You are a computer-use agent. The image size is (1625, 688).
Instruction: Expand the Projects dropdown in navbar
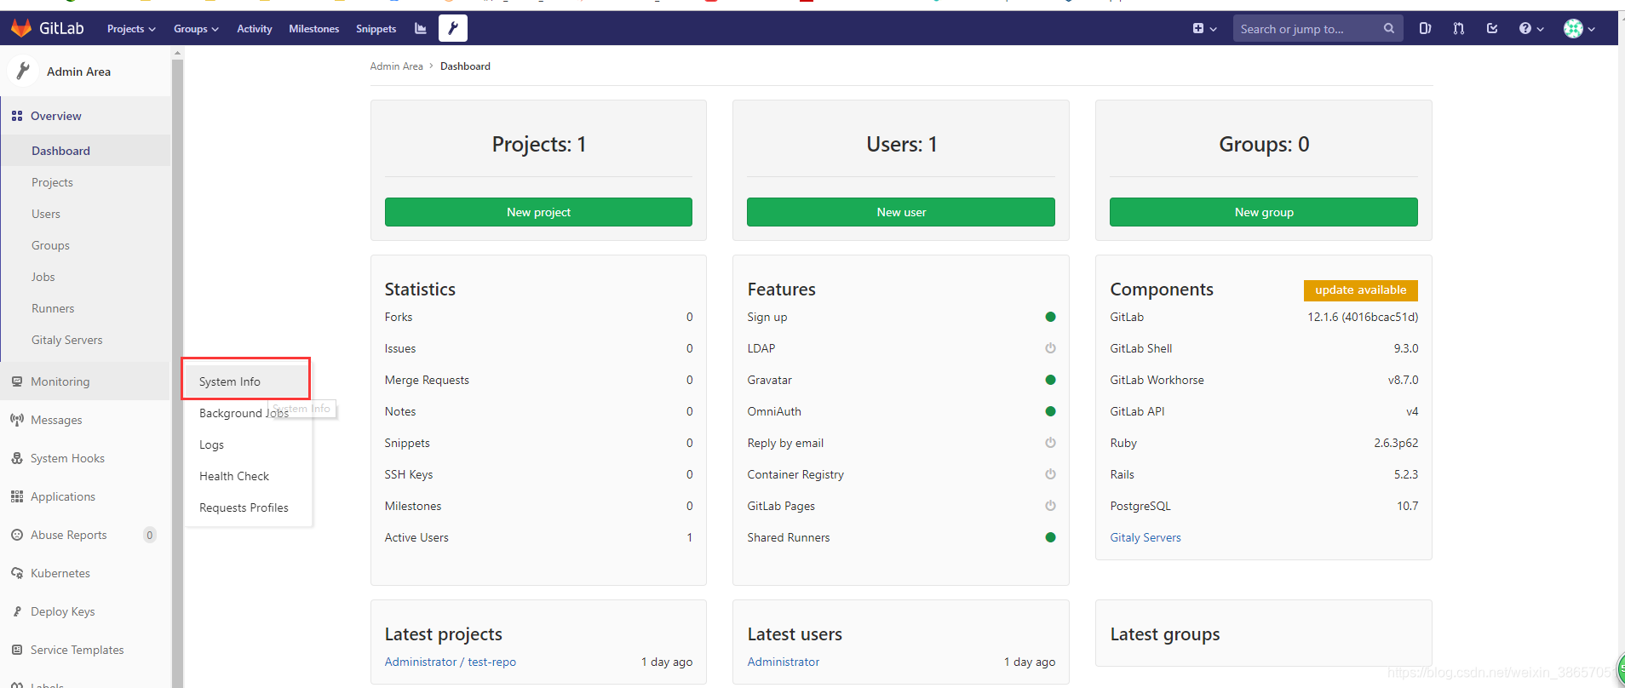point(131,28)
